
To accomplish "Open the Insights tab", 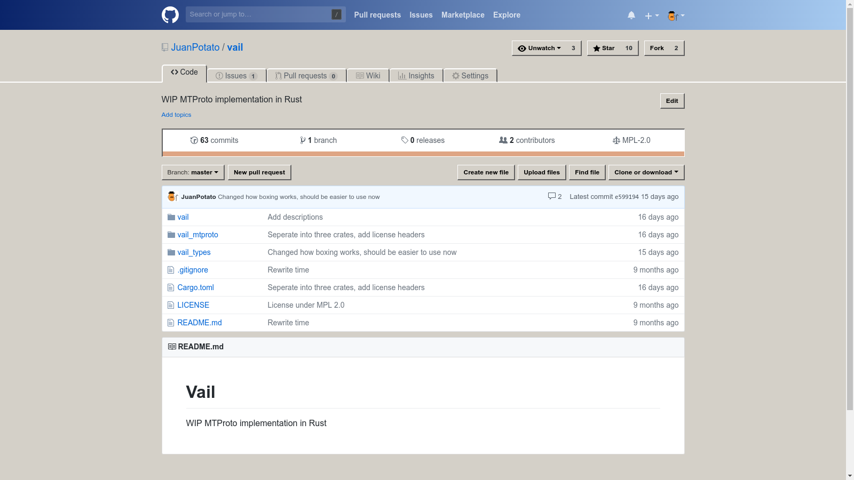I will click(x=416, y=76).
